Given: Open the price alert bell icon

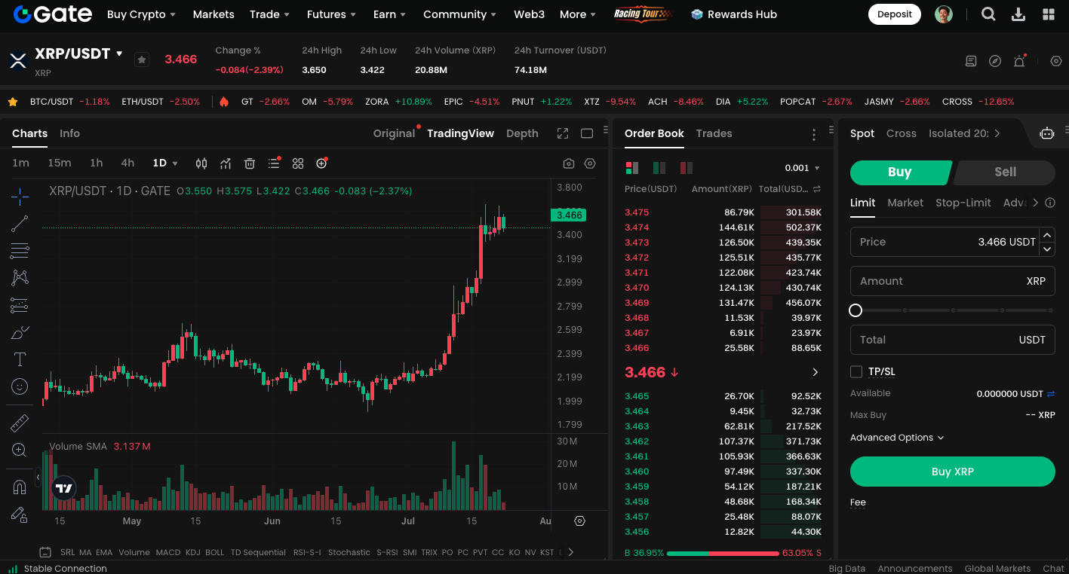Looking at the screenshot, I should tap(1019, 61).
